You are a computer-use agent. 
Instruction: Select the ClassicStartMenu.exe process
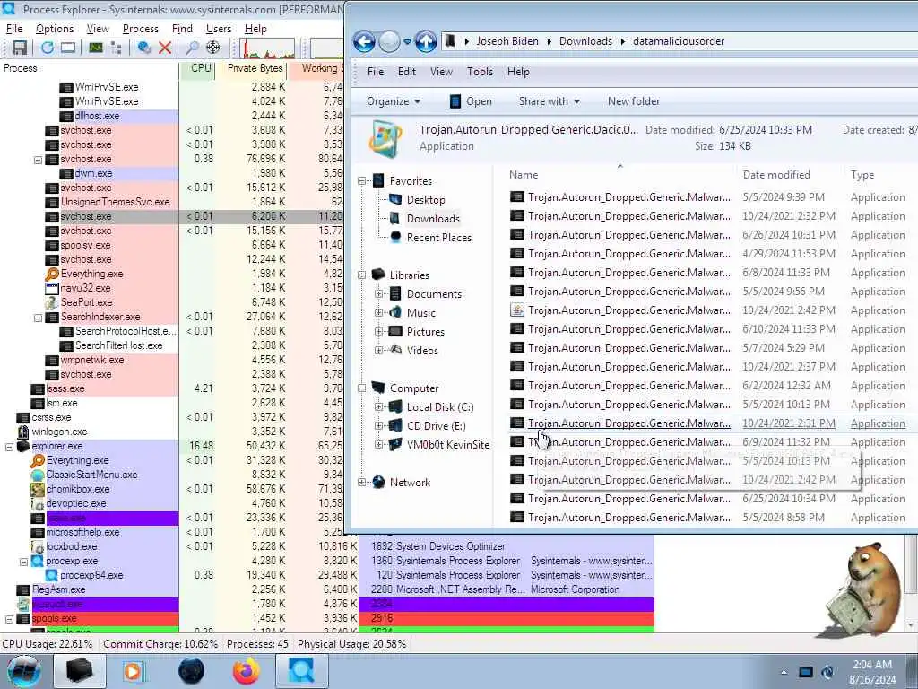point(91,475)
